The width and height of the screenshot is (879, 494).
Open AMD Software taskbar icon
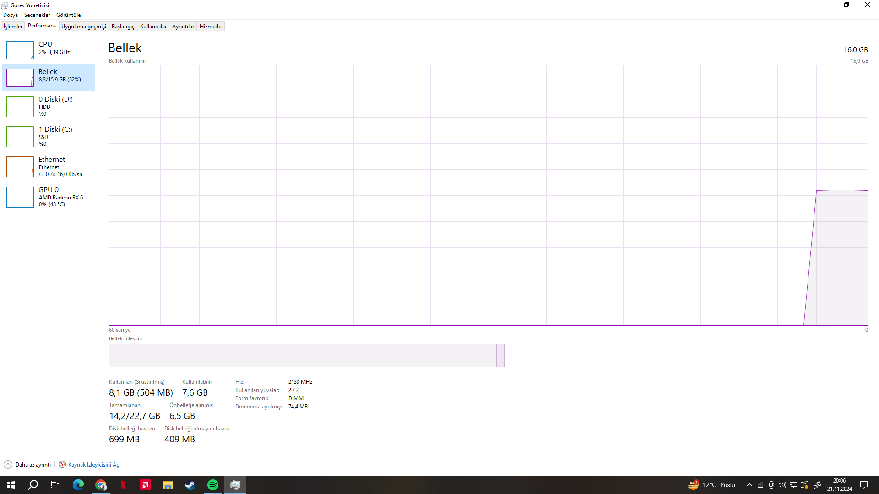point(145,485)
